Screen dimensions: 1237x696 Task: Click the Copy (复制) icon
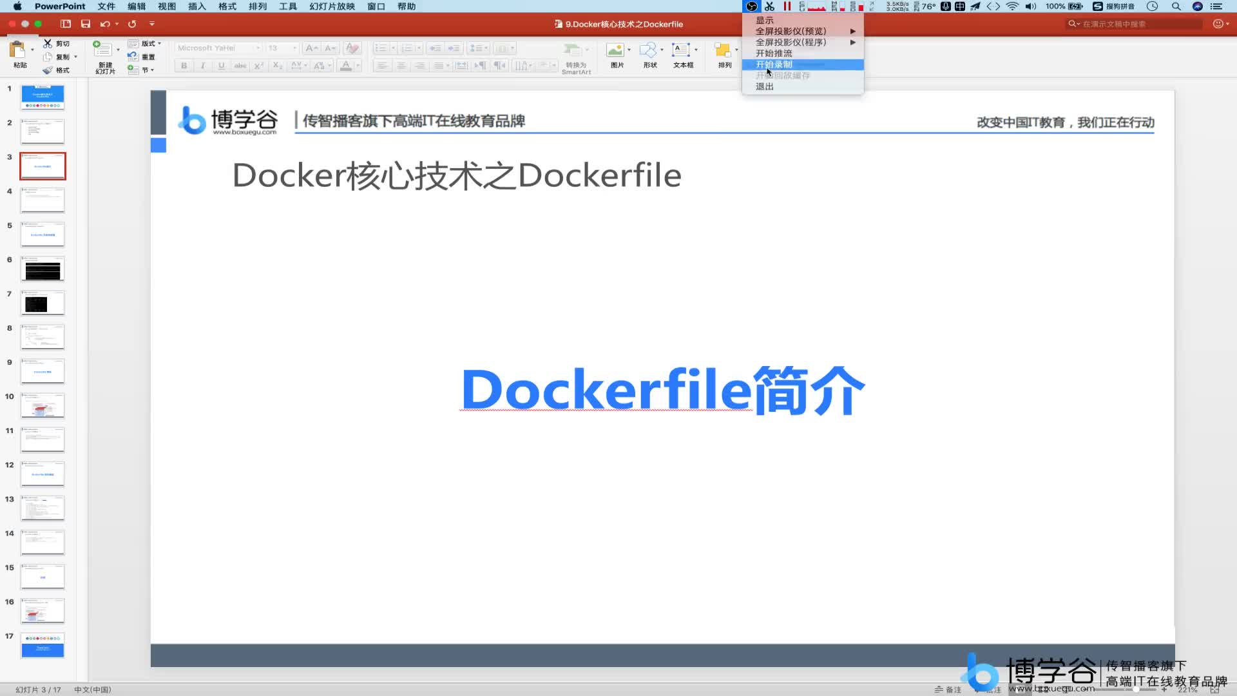tap(48, 57)
